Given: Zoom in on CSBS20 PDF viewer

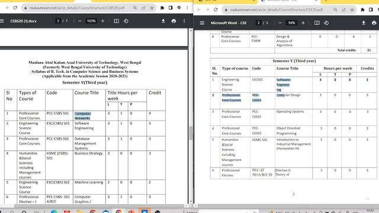Looking at the screenshot, I should [x=102, y=21].
